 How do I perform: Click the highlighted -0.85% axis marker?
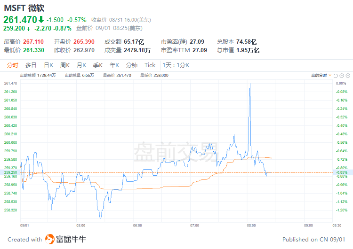pyautogui.click(x=343, y=172)
